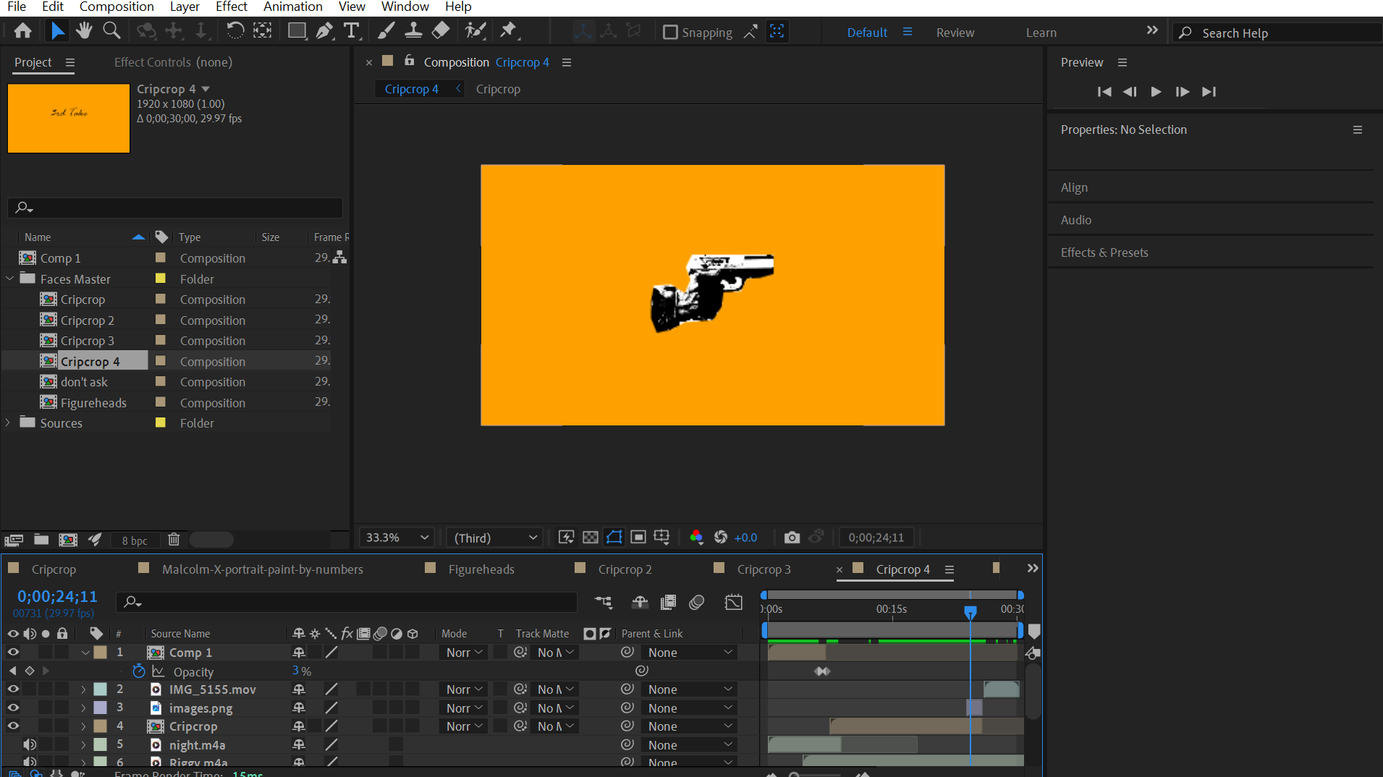This screenshot has height=777, width=1383.
Task: Enable the Snapping checkbox
Action: coord(670,33)
